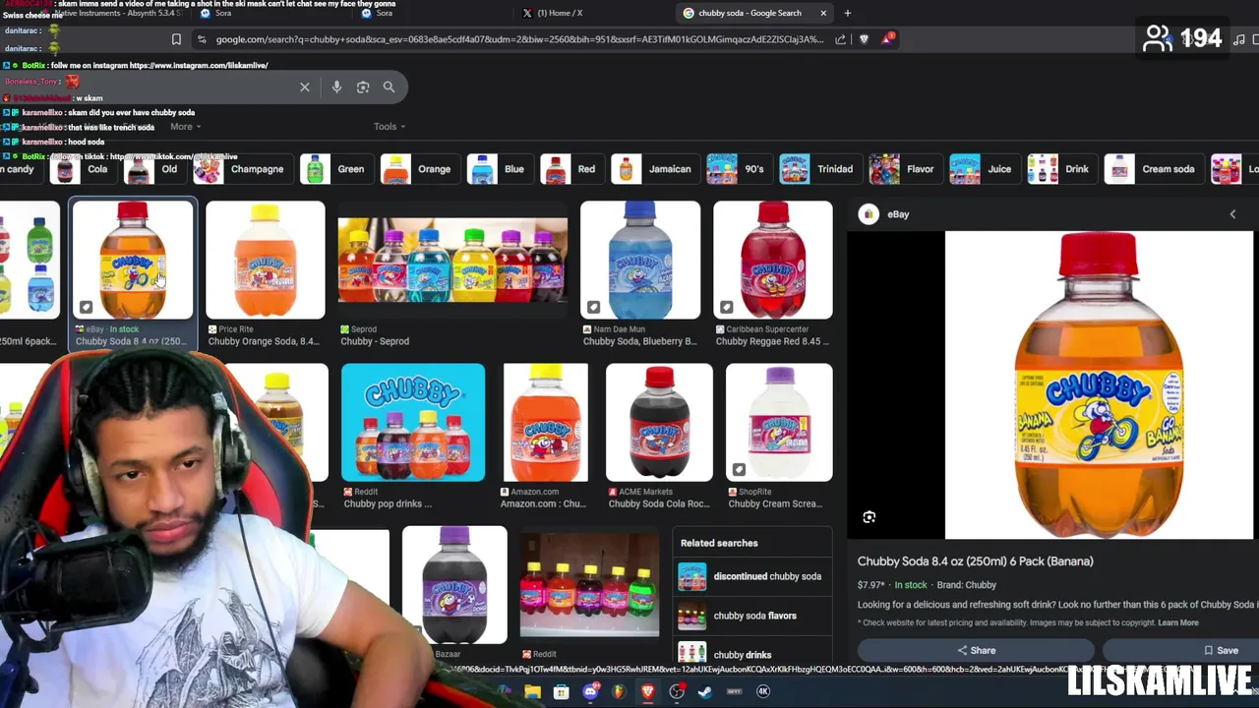The height and width of the screenshot is (708, 1259).
Task: Open the Learn More link
Action: pos(1177,622)
